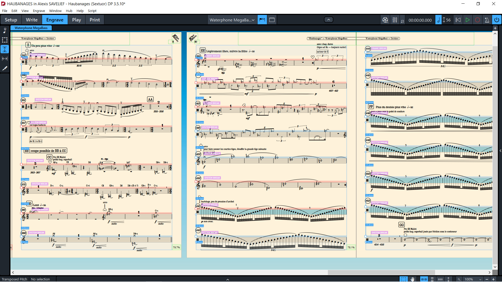Open the Help menu
Image resolution: width=502 pixels, height=282 pixels.
point(80,11)
